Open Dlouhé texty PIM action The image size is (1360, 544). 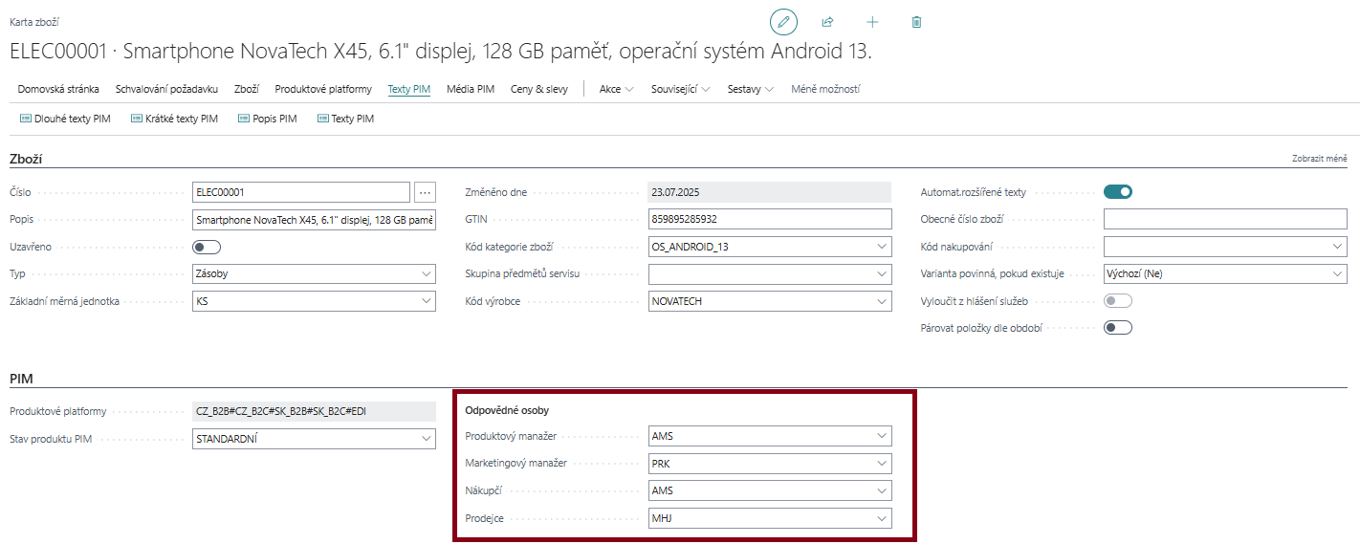click(65, 120)
